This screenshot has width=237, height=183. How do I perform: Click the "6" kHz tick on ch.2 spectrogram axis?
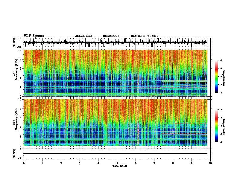[21, 118]
